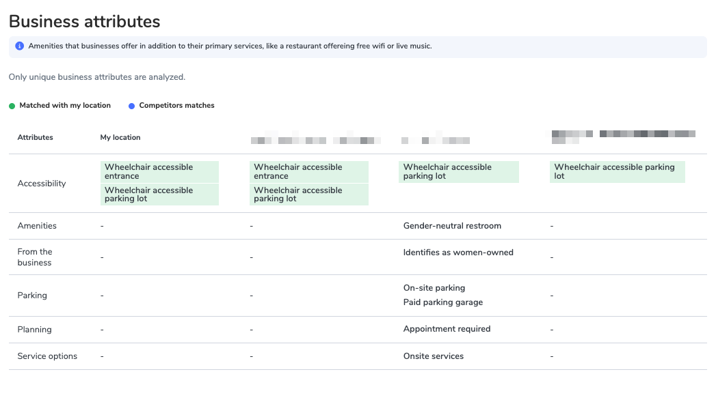Select the On-site parking attribute
Image resolution: width=716 pixels, height=402 pixels.
click(x=434, y=288)
